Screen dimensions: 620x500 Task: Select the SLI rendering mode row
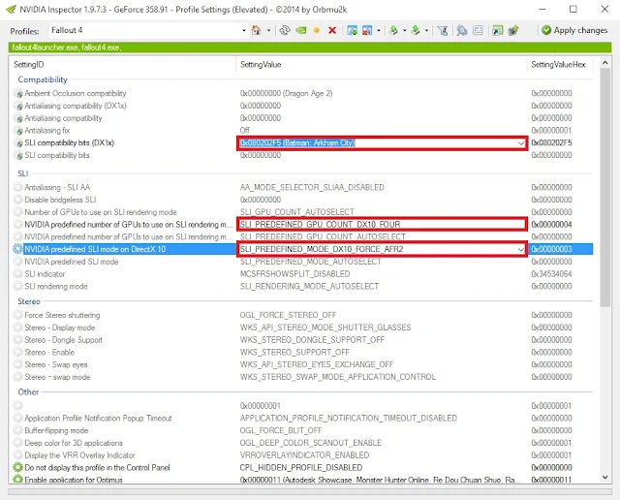(302, 287)
